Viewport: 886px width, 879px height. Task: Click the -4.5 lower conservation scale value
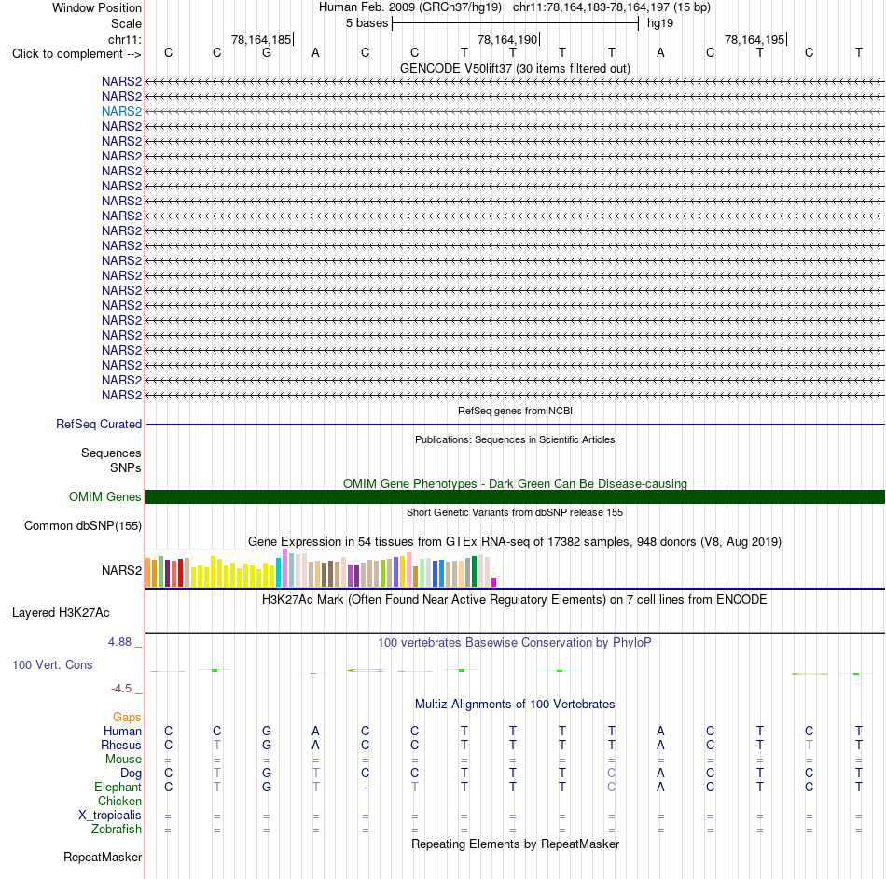click(121, 689)
